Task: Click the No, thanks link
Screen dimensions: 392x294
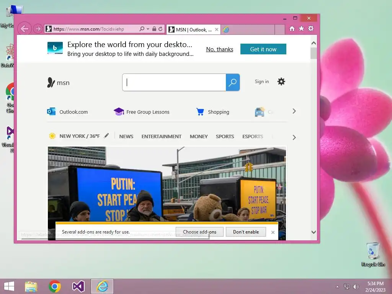Action: click(219, 49)
